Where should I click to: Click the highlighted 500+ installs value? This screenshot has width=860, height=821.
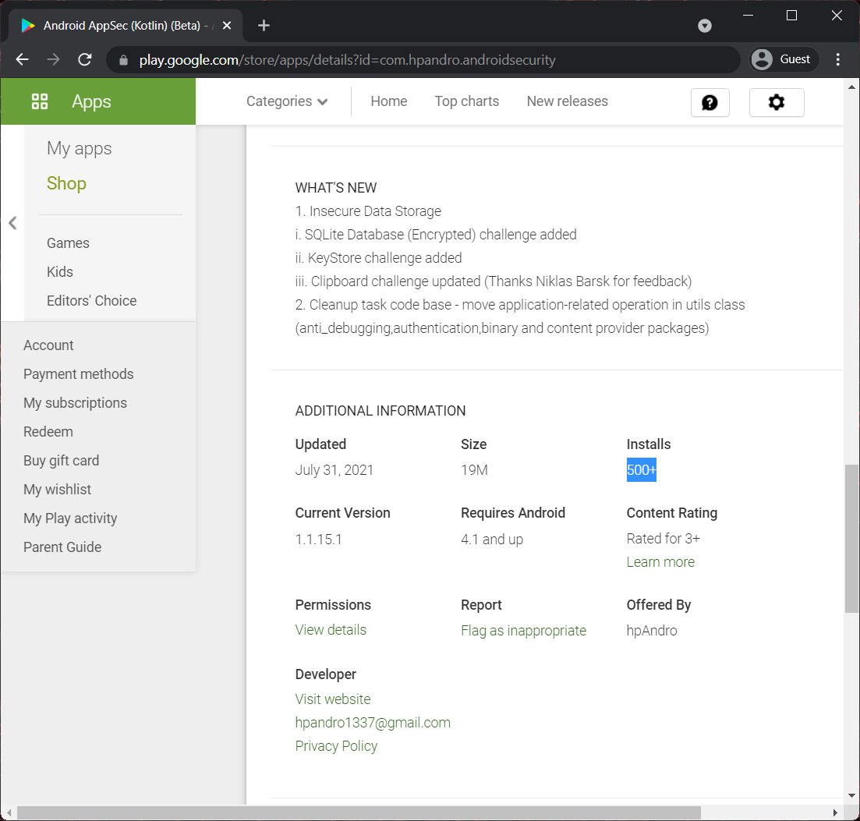641,470
